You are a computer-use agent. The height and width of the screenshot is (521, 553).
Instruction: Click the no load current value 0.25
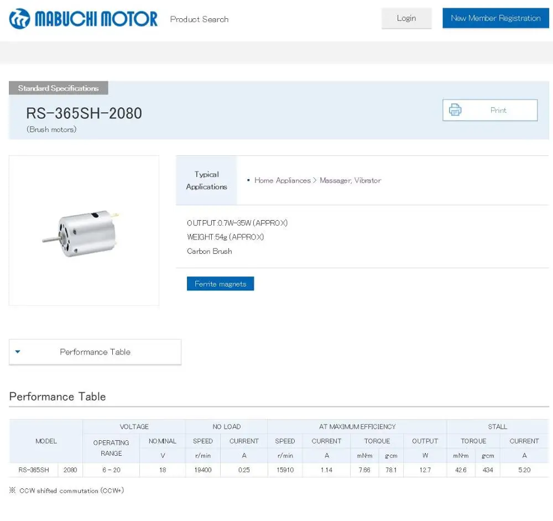(x=244, y=470)
